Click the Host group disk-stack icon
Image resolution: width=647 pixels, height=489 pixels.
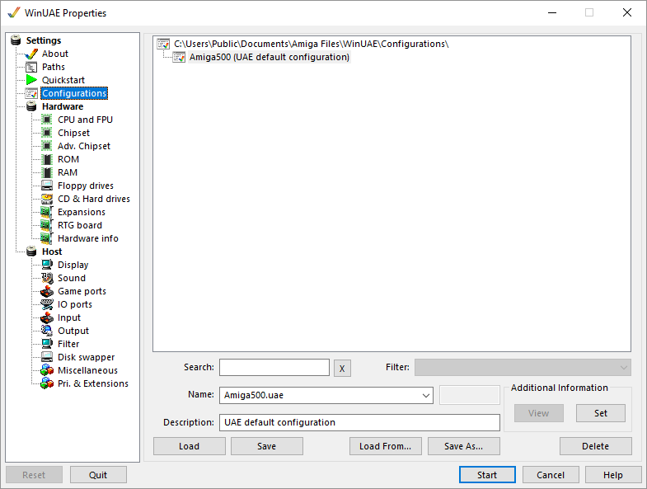[31, 252]
